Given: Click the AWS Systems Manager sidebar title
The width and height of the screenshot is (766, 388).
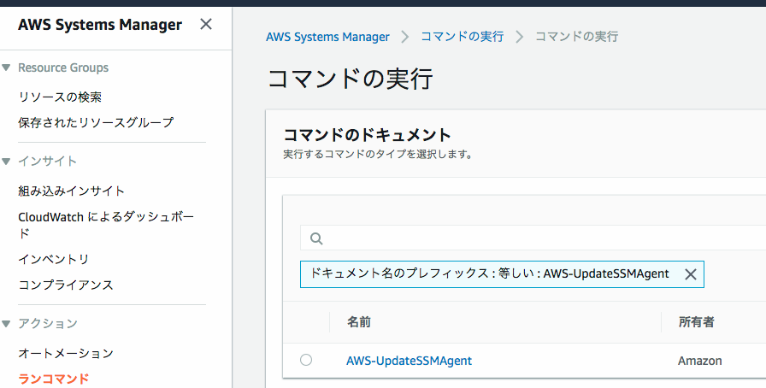Looking at the screenshot, I should tap(100, 25).
